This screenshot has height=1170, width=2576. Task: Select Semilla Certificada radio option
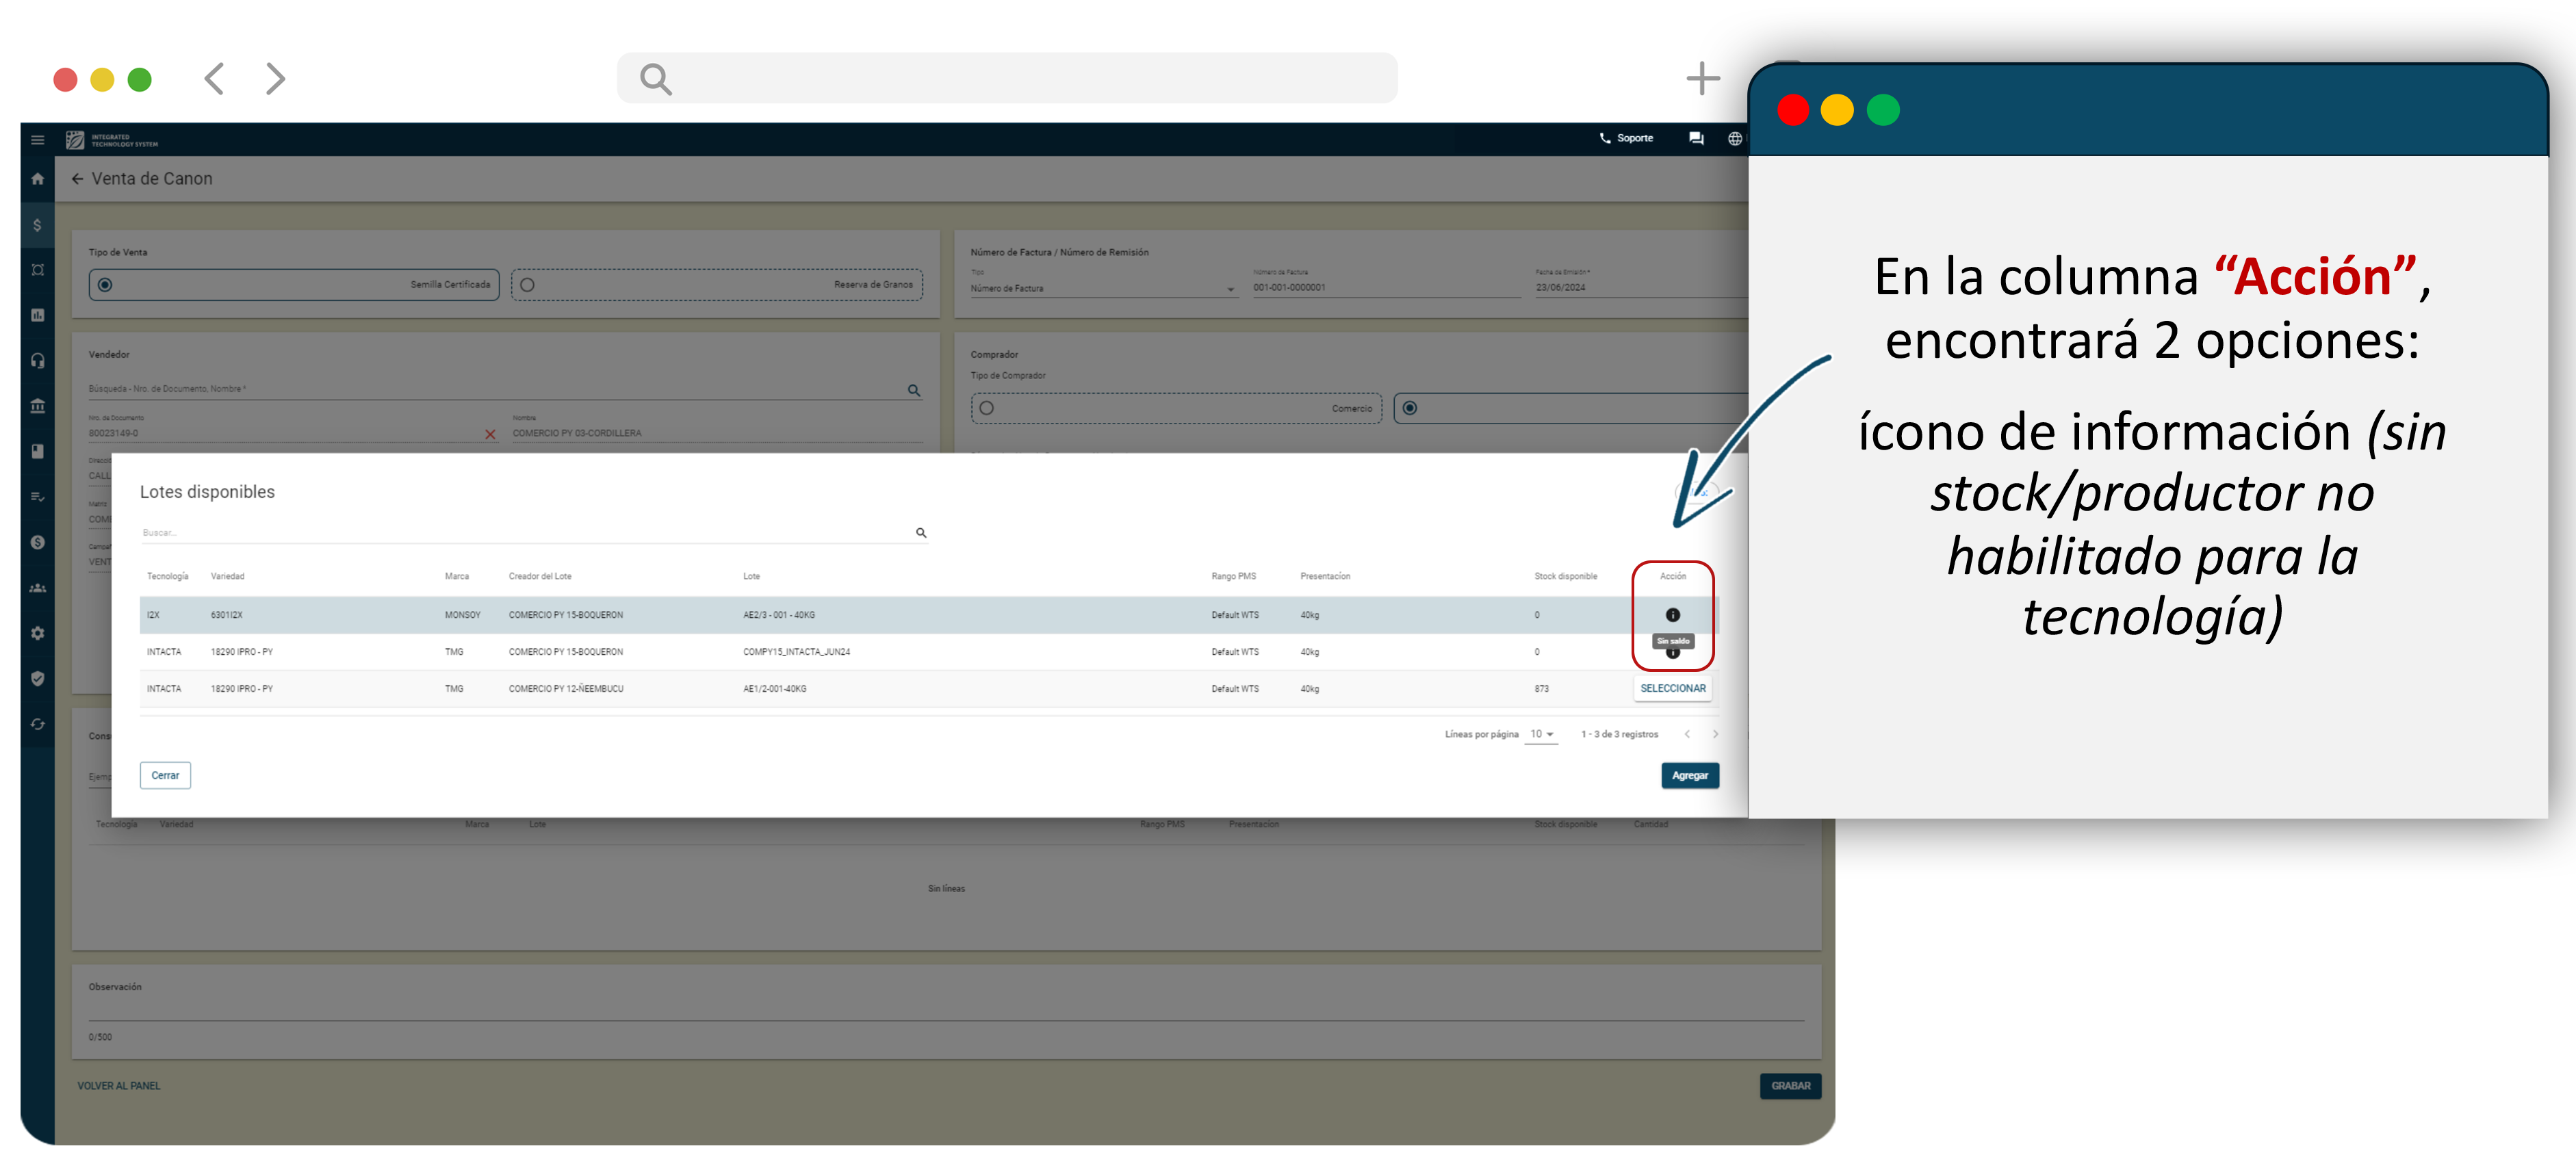(x=105, y=285)
